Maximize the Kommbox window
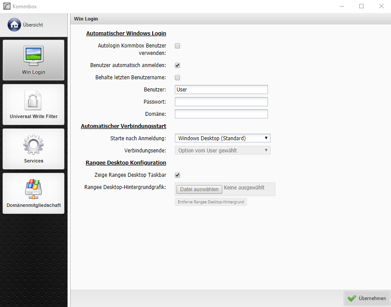 click(361, 6)
